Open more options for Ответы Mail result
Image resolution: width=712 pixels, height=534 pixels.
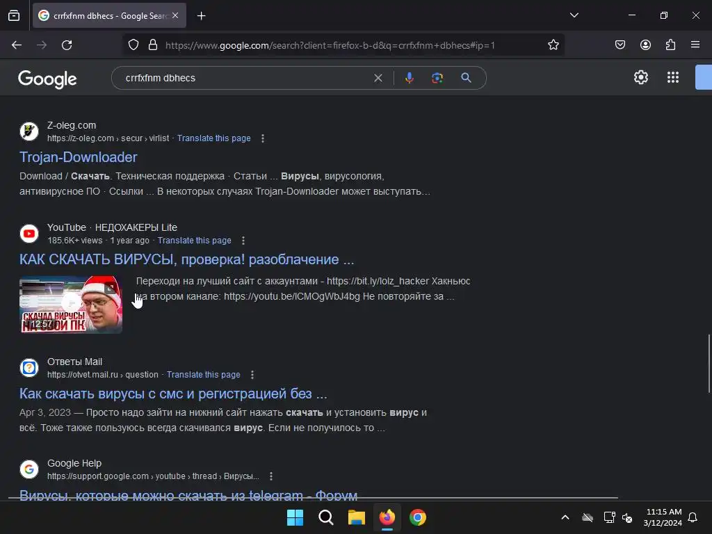(x=252, y=375)
